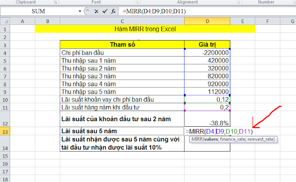The height and width of the screenshot is (182, 296).
Task: Select row 15 header
Action: (5, 156)
